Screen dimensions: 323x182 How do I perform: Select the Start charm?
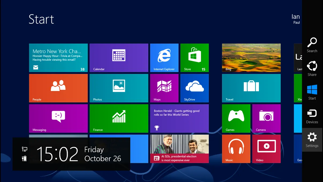[x=312, y=92]
